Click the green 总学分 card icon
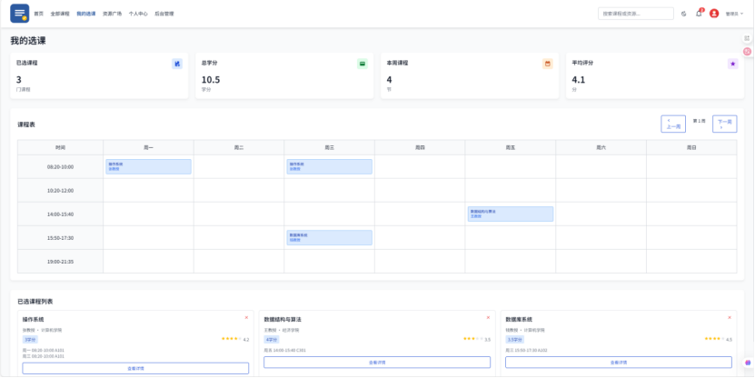The height and width of the screenshot is (378, 755). point(363,64)
